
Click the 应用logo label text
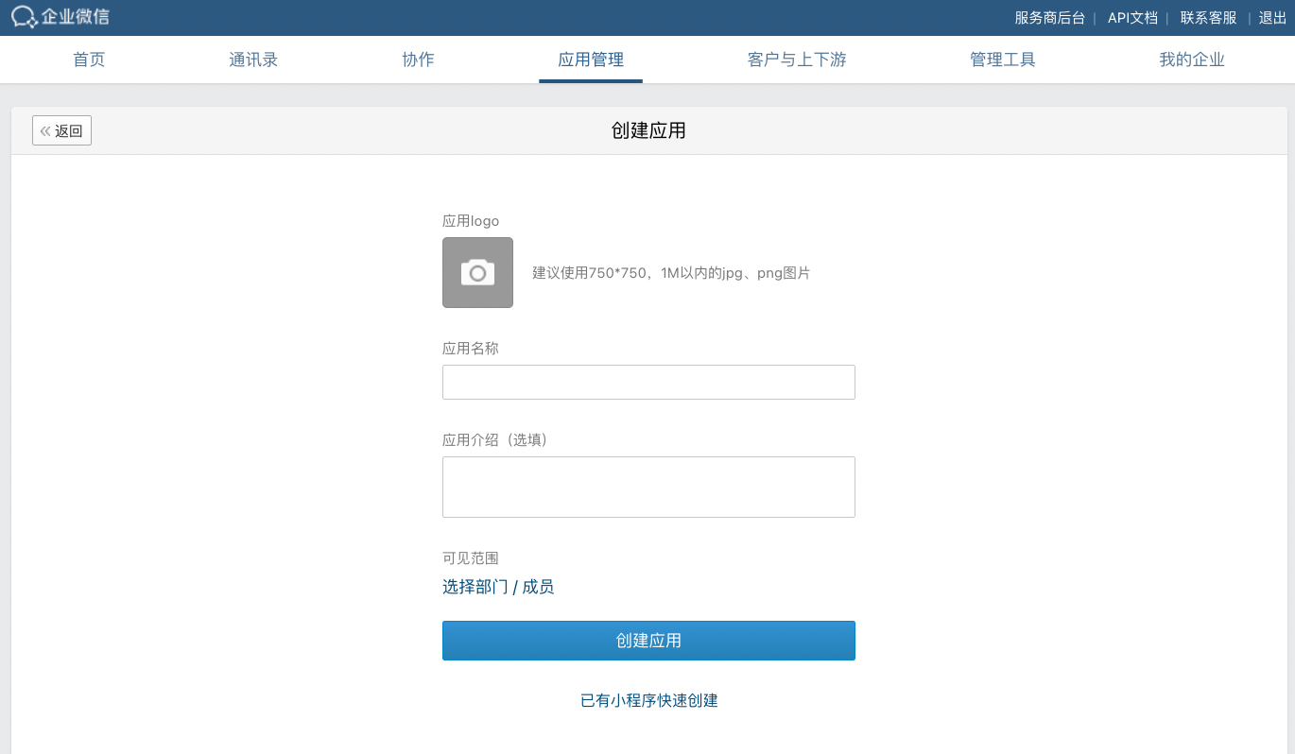(x=471, y=220)
